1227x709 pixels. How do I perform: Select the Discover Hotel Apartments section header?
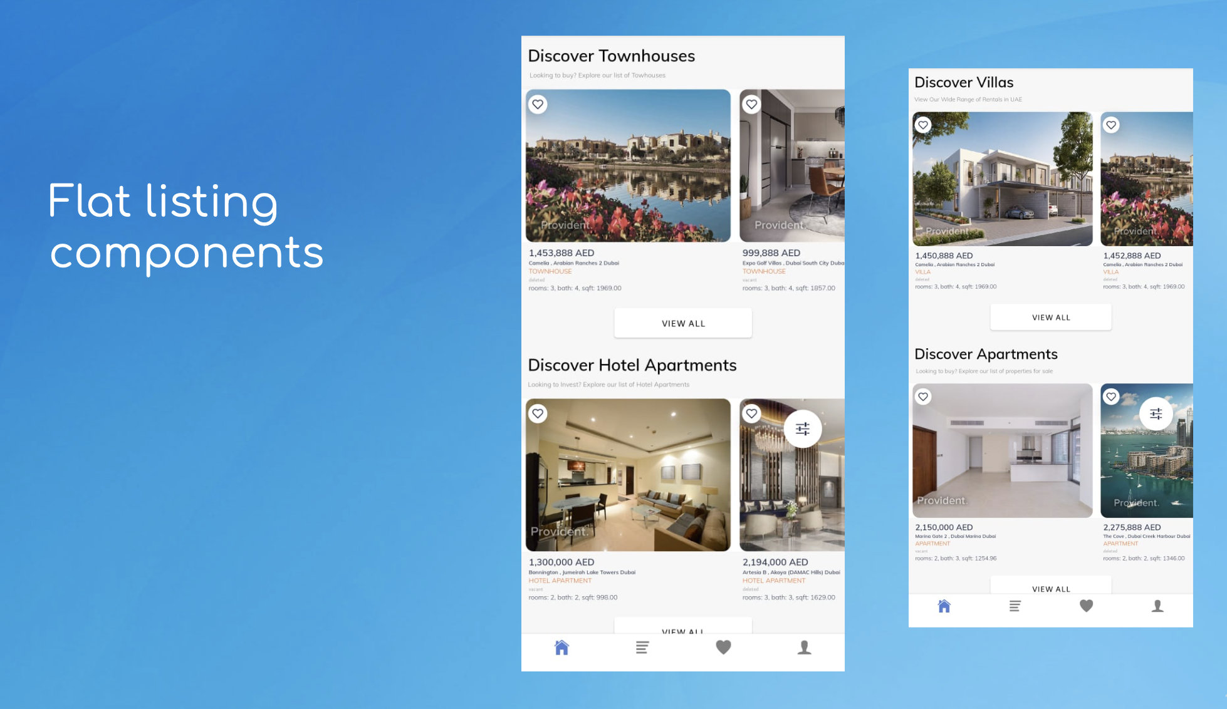pos(632,365)
